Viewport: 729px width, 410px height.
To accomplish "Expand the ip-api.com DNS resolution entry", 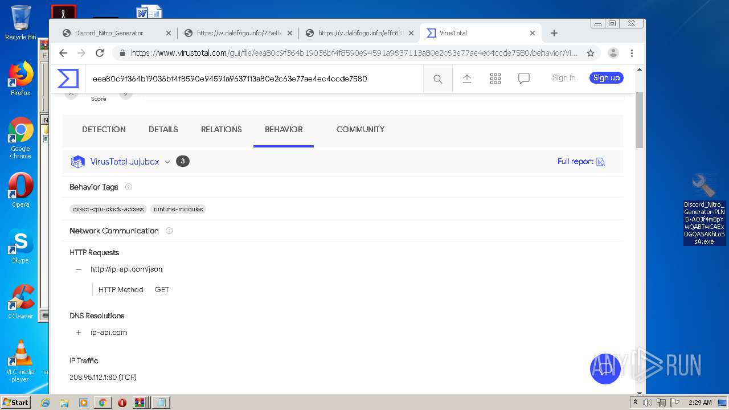I will [x=79, y=333].
